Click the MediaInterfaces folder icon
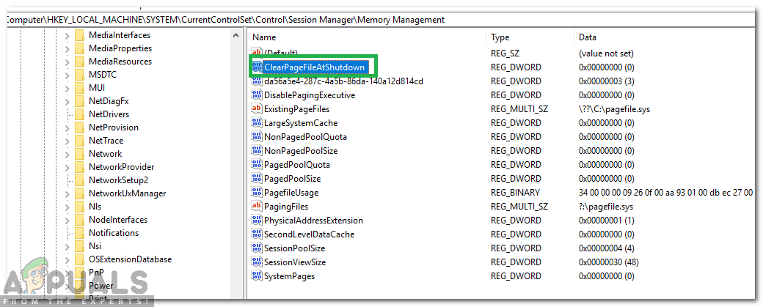The width and height of the screenshot is (763, 307). [80, 35]
